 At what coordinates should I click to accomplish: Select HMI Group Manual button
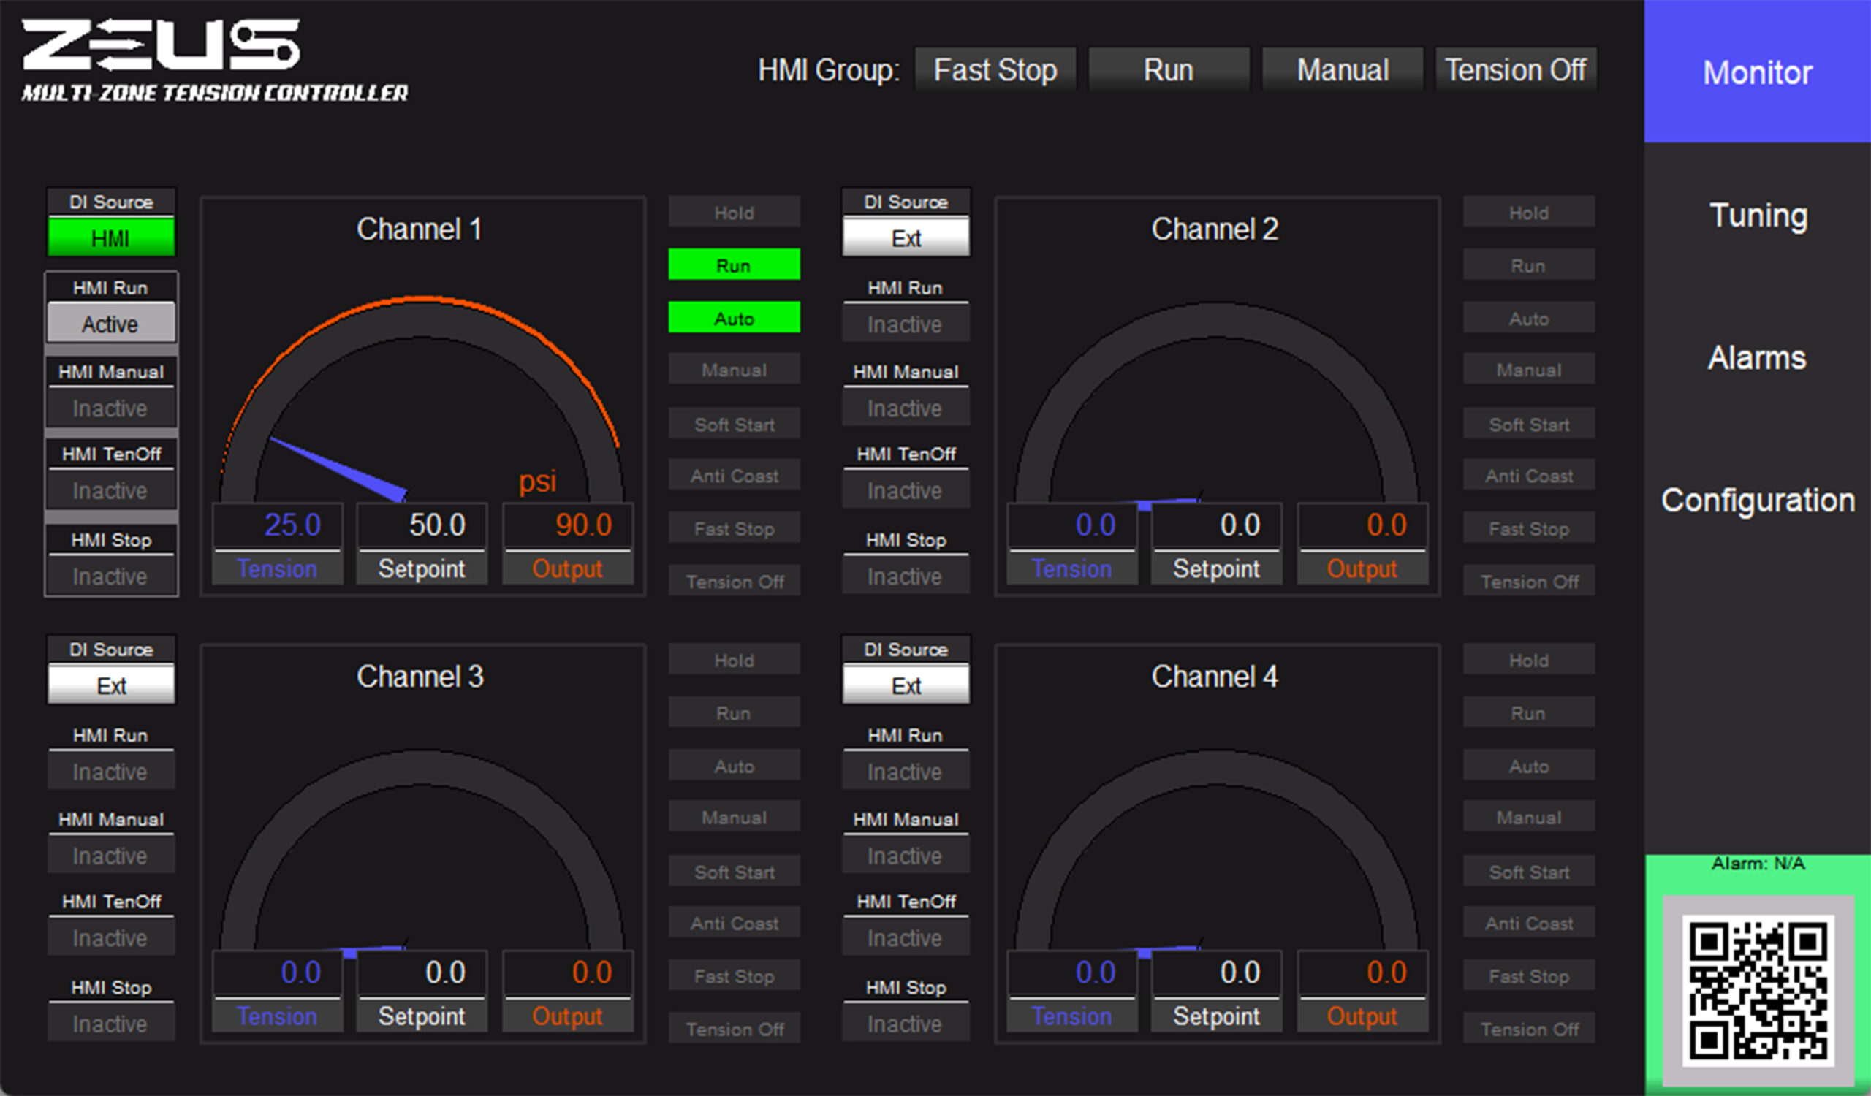click(x=1343, y=69)
